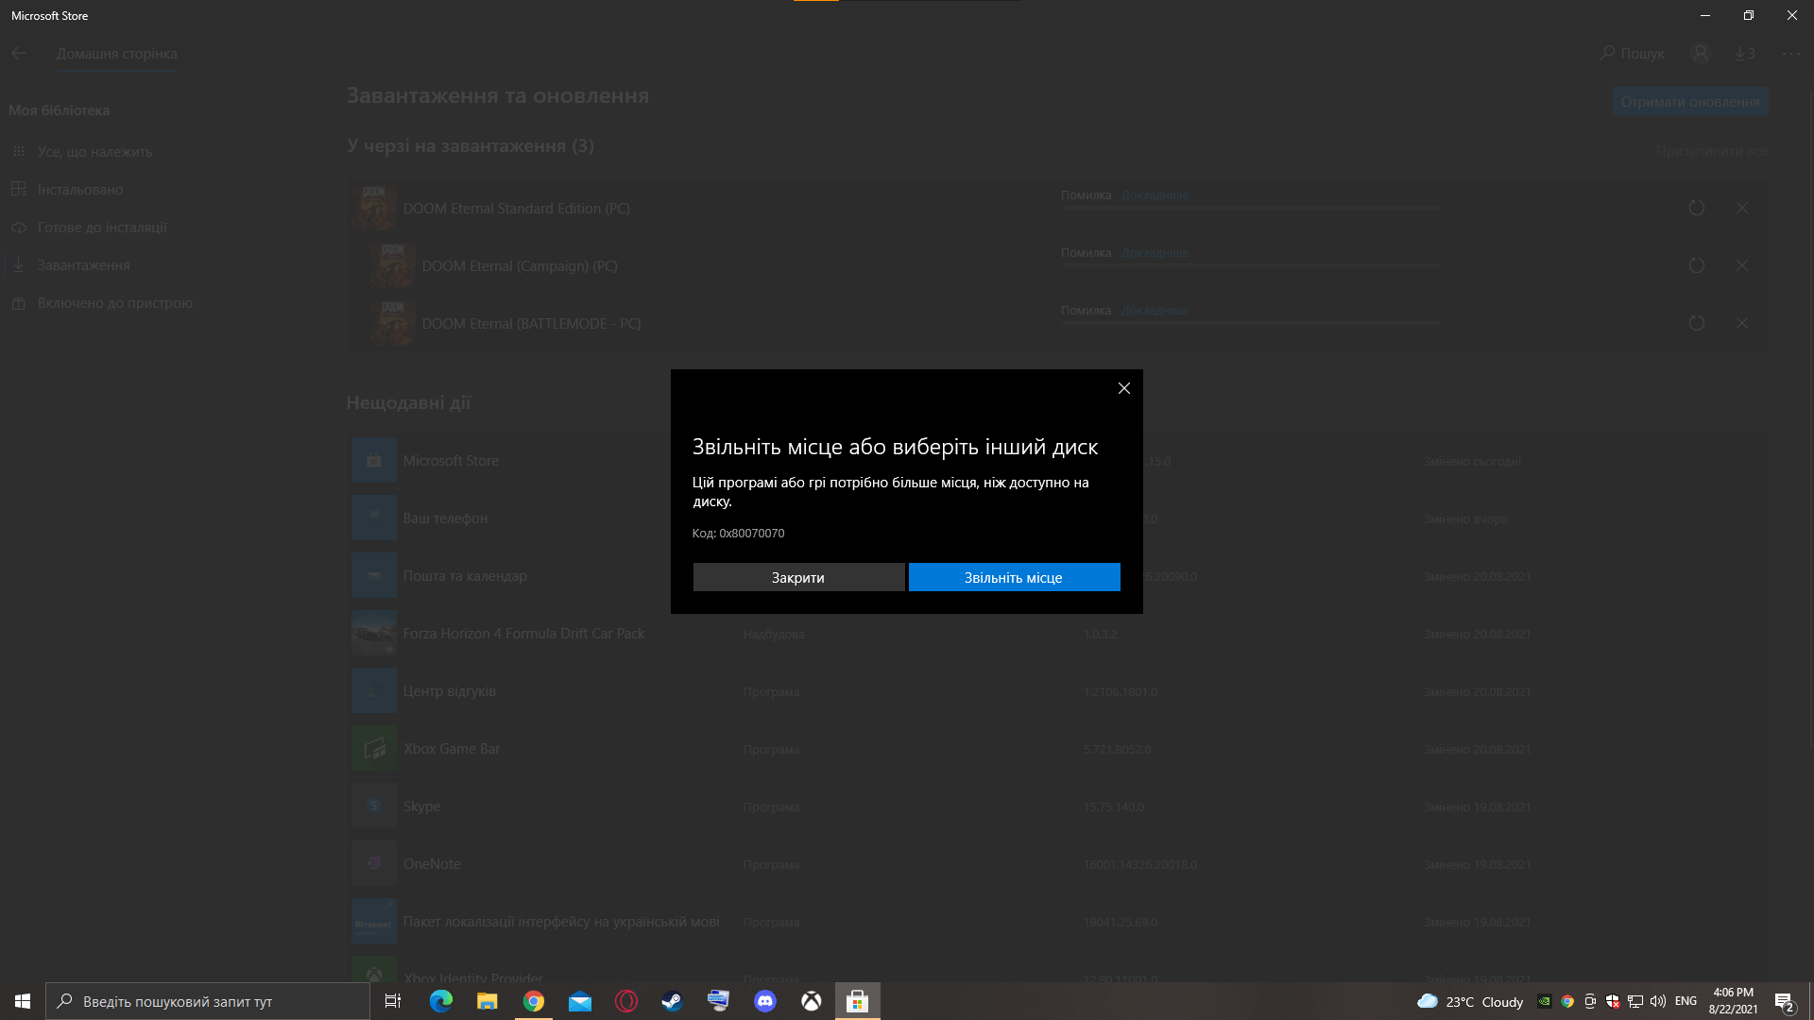This screenshot has height=1020, width=1814.
Task: Click DOOM Eternal (BATTLEMODE) progress bar
Action: click(x=1249, y=323)
